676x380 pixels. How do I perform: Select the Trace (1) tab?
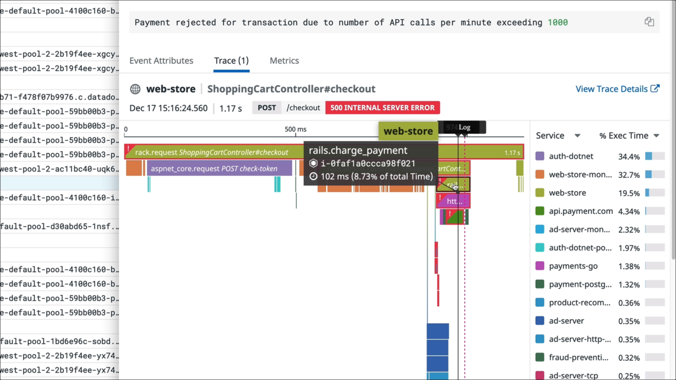pos(231,61)
